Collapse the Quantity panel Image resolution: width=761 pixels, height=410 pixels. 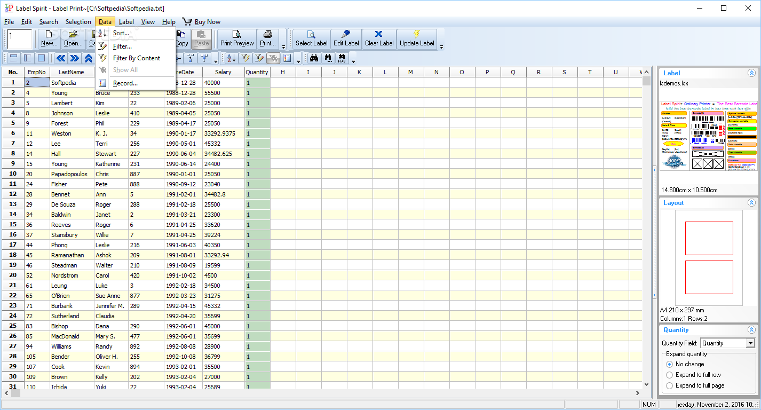point(751,330)
